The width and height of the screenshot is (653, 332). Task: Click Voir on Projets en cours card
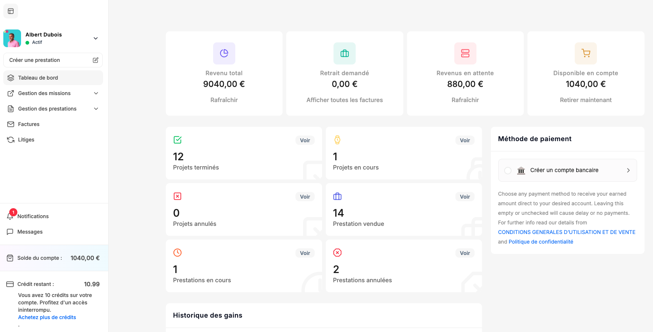tap(465, 140)
